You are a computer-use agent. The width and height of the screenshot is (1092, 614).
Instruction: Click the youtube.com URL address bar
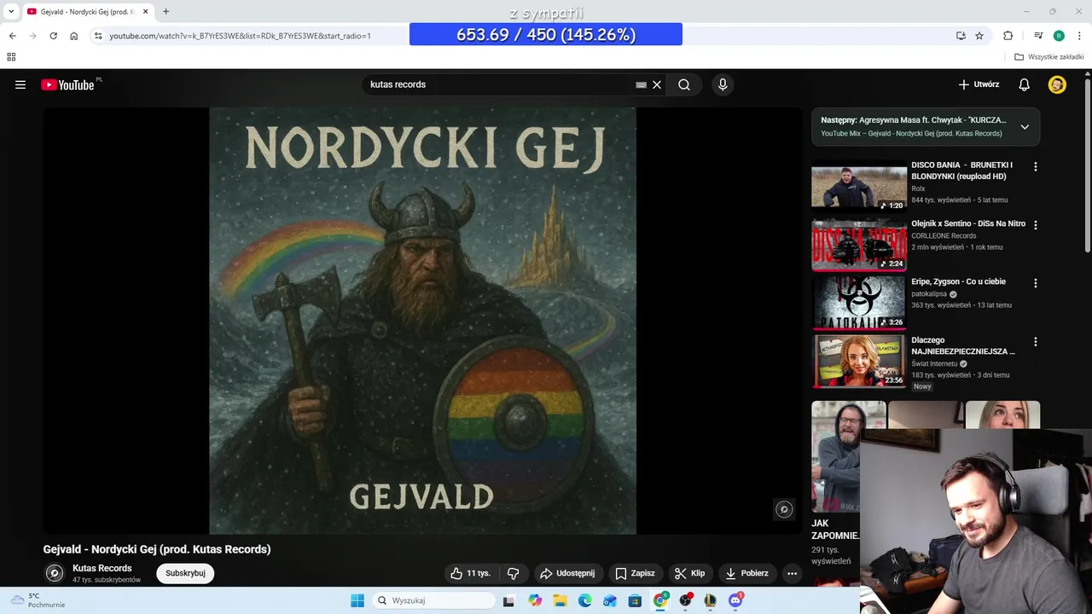[240, 36]
